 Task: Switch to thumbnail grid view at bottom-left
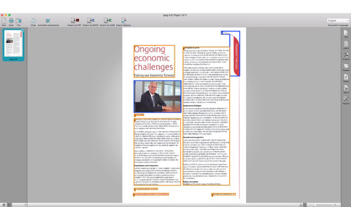pos(4,205)
